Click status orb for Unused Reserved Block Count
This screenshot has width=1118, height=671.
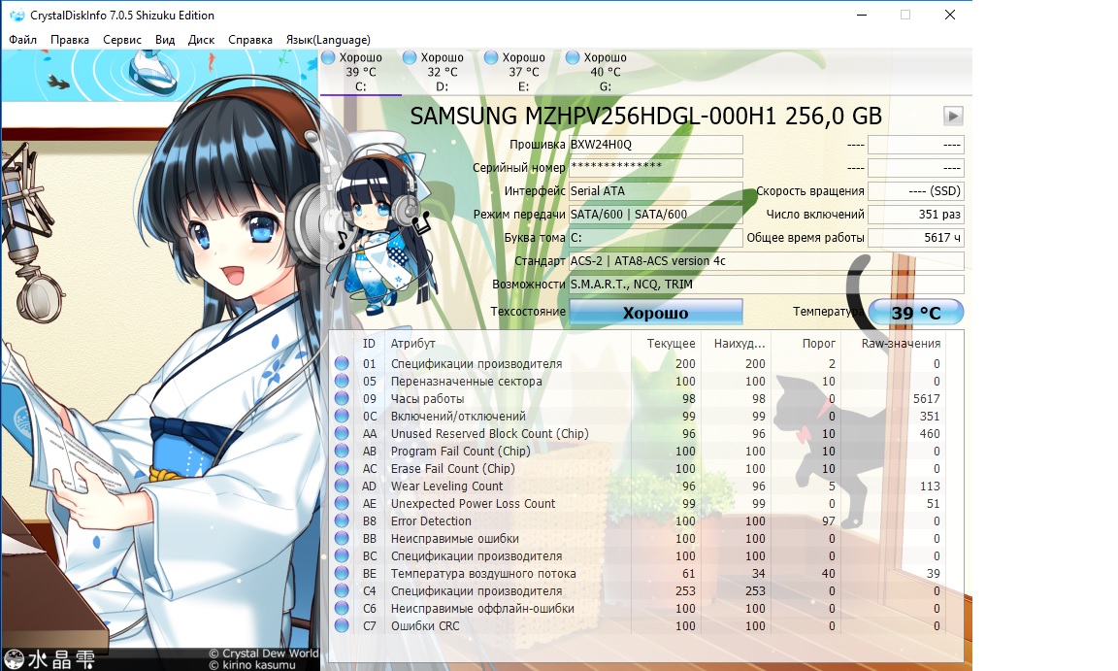tap(343, 433)
